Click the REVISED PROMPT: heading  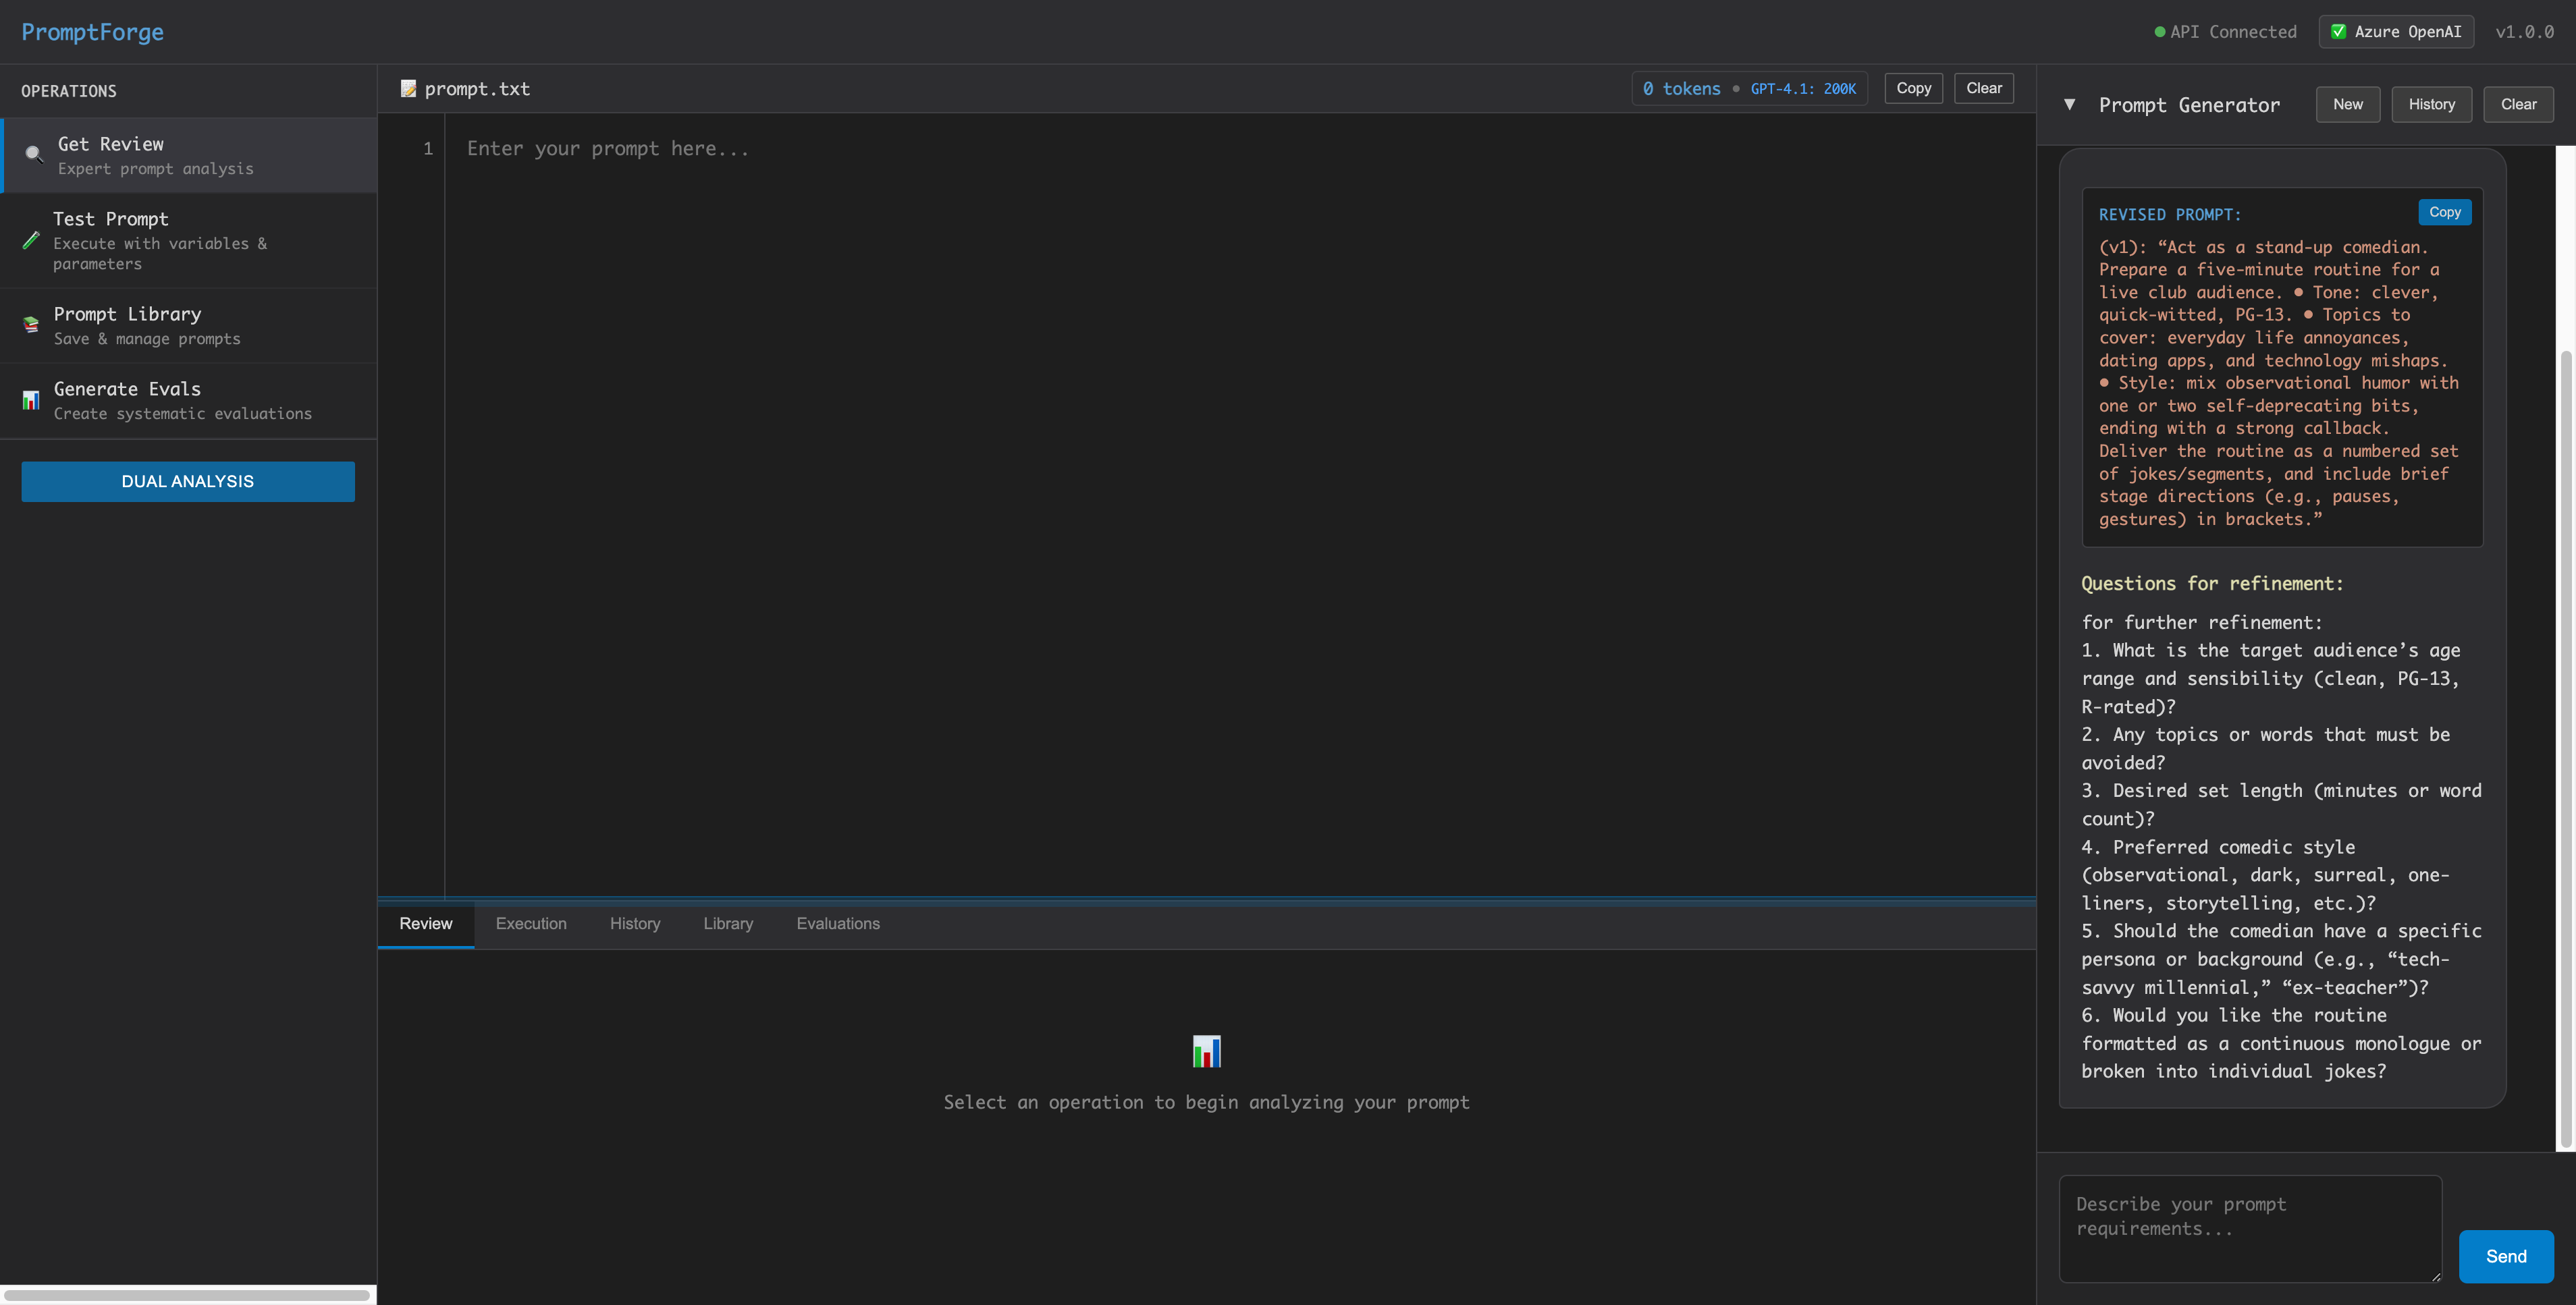pos(2169,215)
